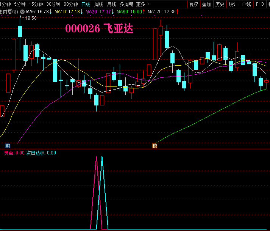
Task: Click the 榜 ranking marker icon
Action: tap(155, 146)
